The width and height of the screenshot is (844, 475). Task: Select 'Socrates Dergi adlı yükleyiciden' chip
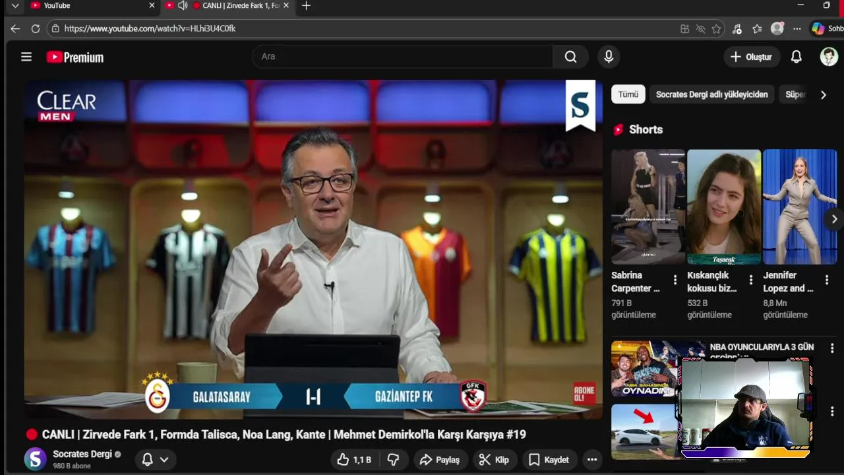pyautogui.click(x=712, y=94)
